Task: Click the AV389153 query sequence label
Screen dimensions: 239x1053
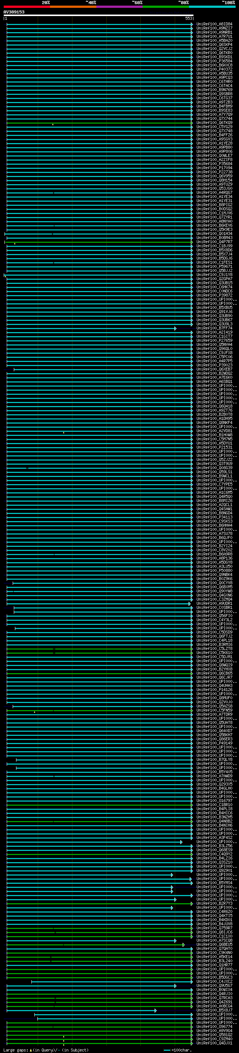Action: 14,12
